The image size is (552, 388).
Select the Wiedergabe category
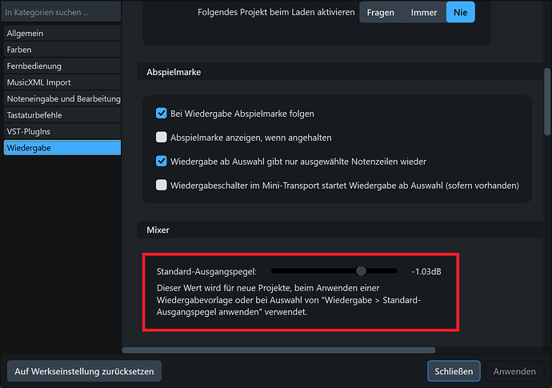coord(61,148)
